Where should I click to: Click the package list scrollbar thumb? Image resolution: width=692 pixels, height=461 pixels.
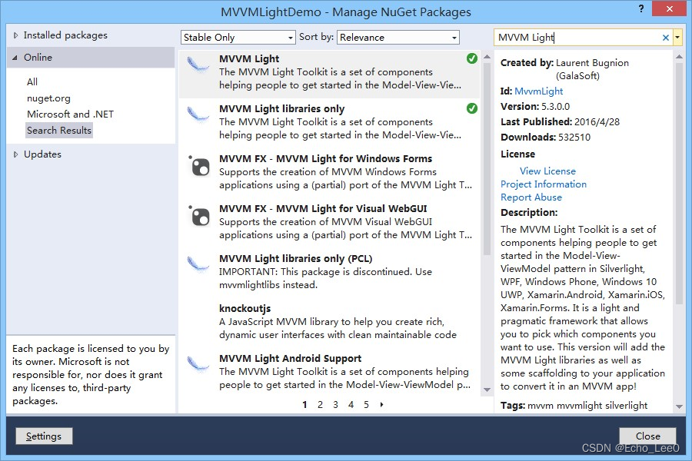tap(487, 159)
